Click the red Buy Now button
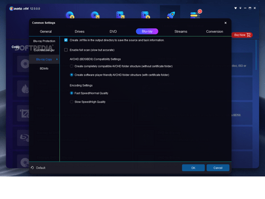 tap(242, 35)
